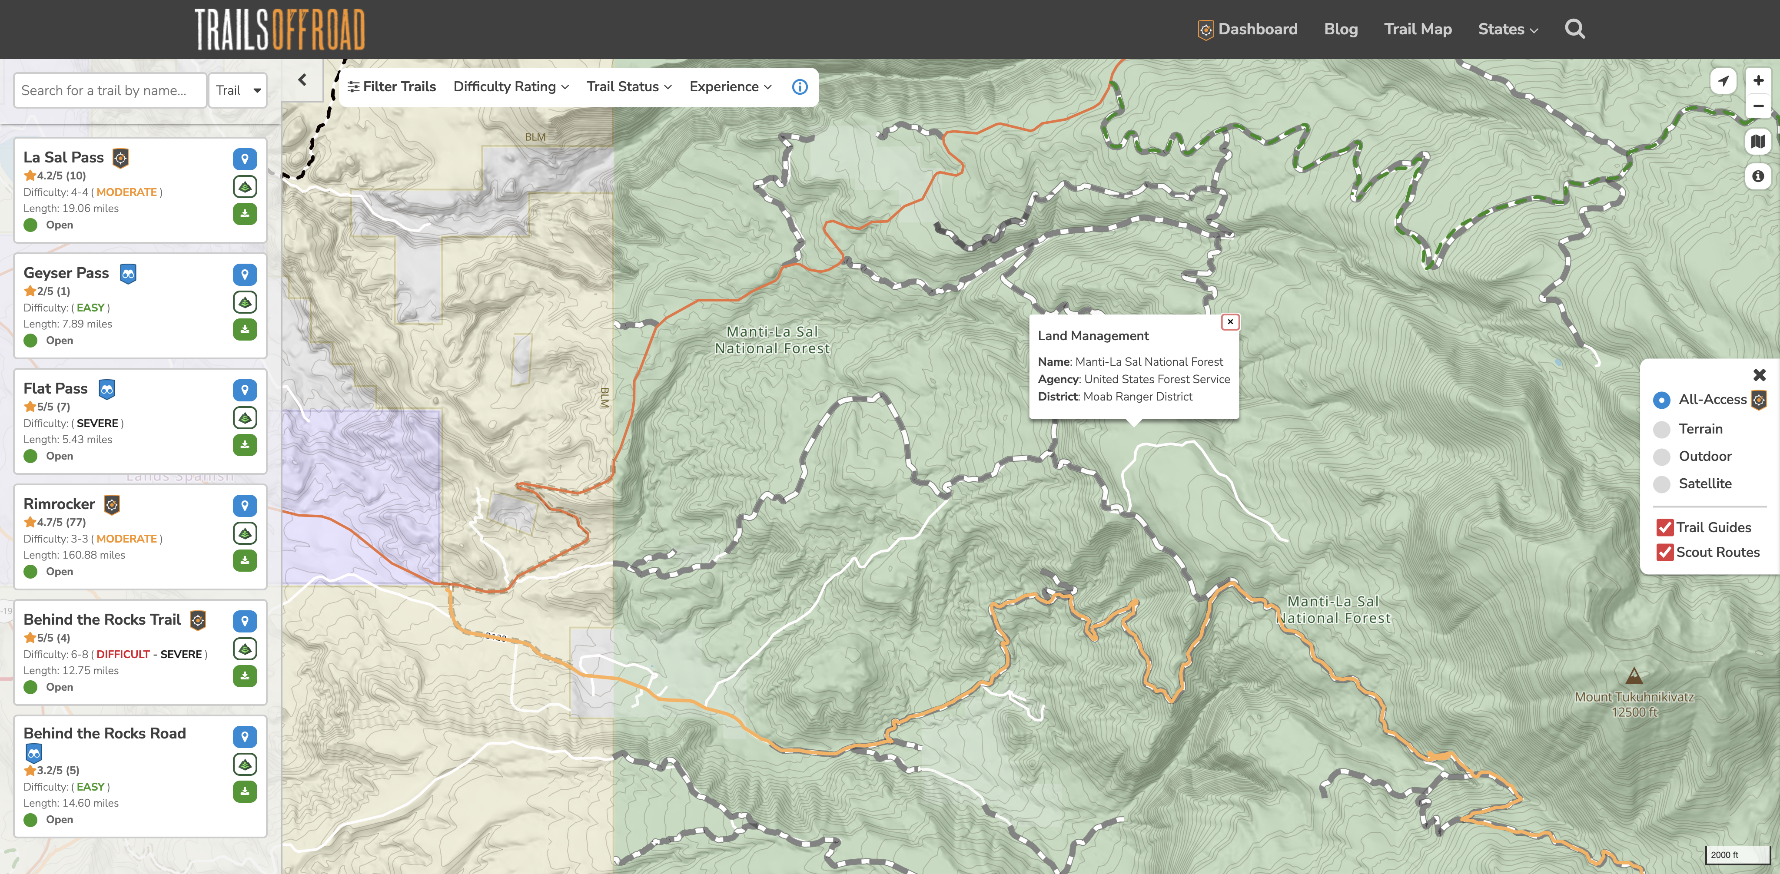Click Behind the Rocks Road topo layer icon
1780x874 pixels.
(245, 764)
